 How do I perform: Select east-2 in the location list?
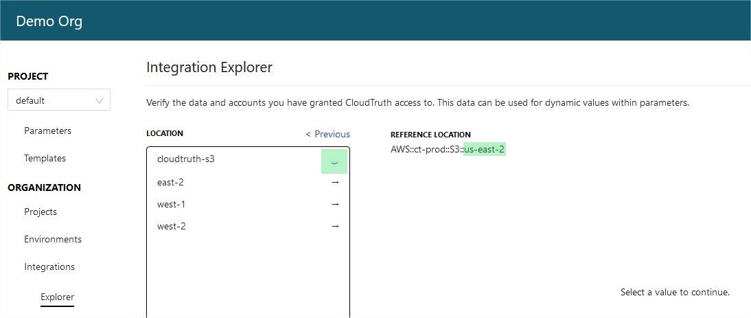click(248, 183)
